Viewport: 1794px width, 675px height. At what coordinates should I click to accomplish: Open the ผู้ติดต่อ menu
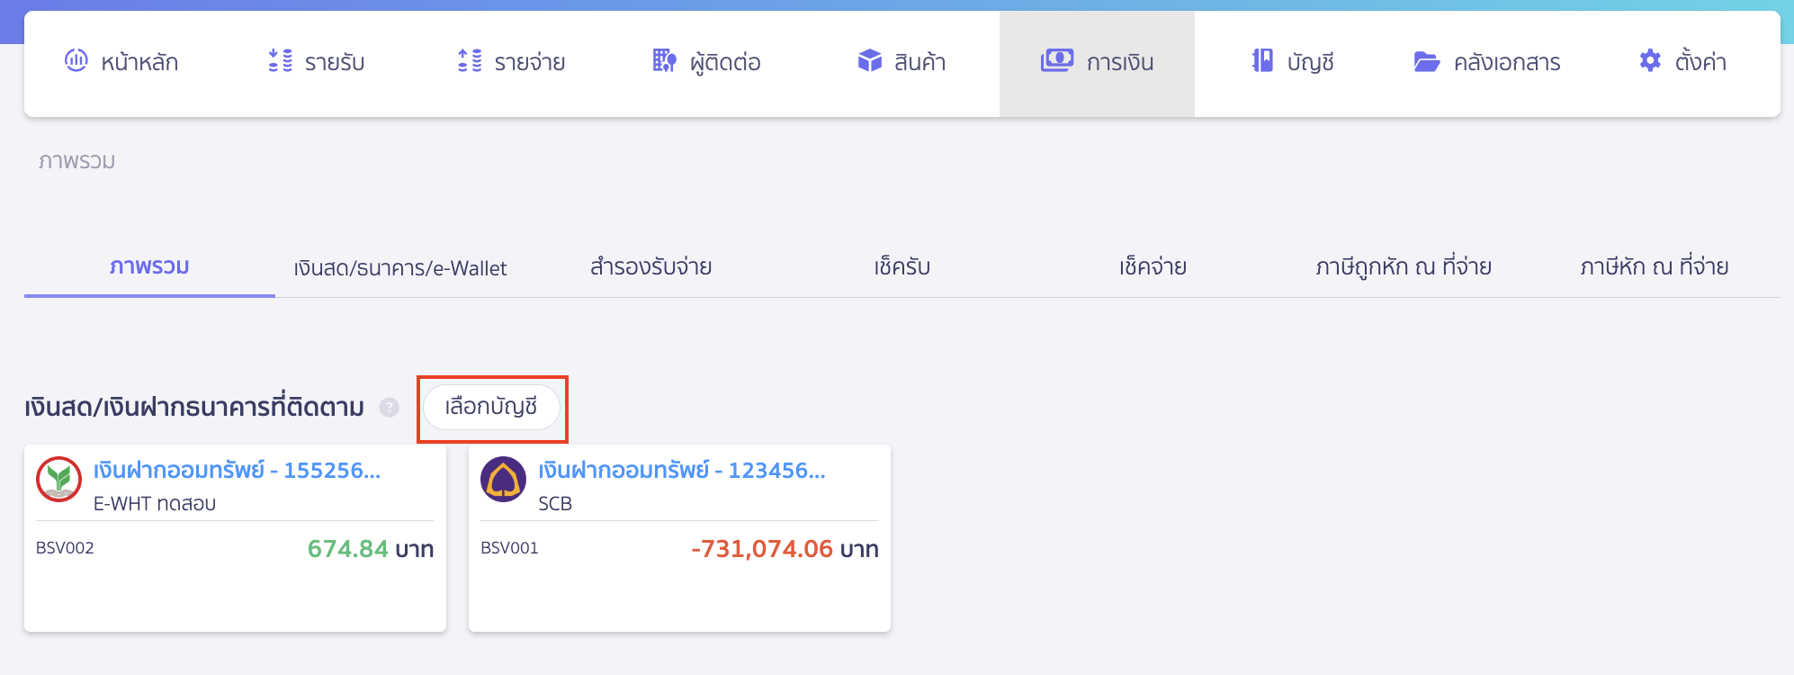click(707, 61)
